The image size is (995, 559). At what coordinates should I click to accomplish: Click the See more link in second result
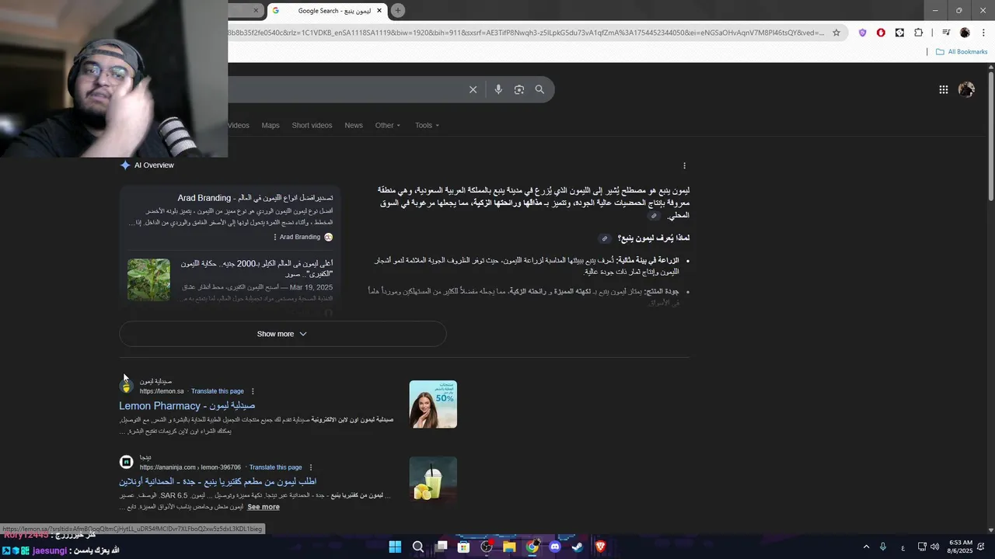[x=264, y=507]
